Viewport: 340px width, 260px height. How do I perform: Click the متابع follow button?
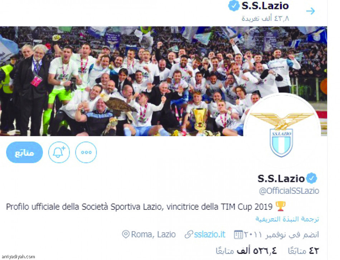coord(24,152)
